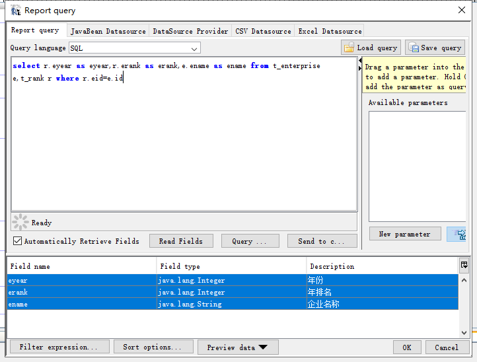Click fields table scroll up arrow
Screen dimensions: 477x362
[x=464, y=280]
